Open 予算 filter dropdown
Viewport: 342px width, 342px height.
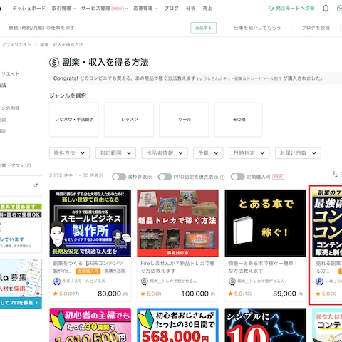click(x=208, y=153)
